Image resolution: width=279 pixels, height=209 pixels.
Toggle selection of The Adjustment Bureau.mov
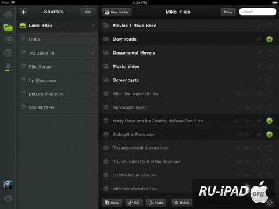click(269, 148)
